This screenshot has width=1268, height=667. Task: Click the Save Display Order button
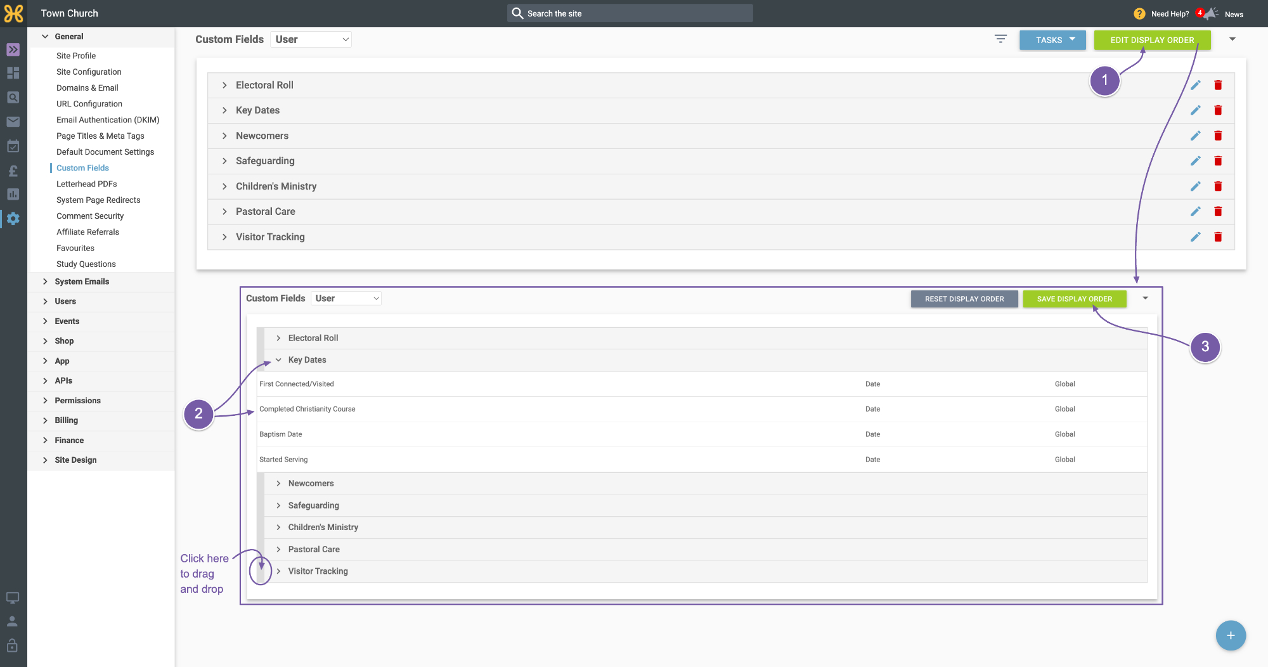(1075, 299)
